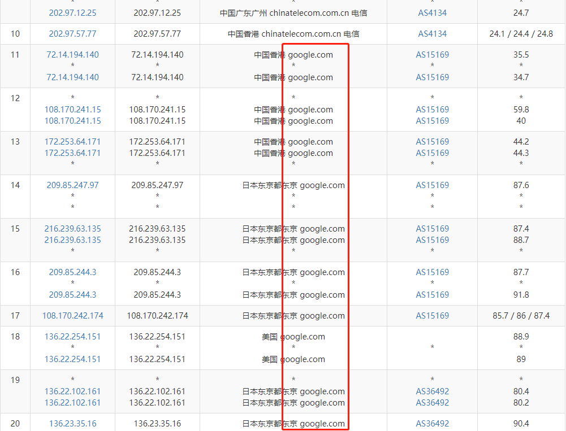Click the 89 latency in hop 18
The width and height of the screenshot is (566, 431).
[x=521, y=359]
